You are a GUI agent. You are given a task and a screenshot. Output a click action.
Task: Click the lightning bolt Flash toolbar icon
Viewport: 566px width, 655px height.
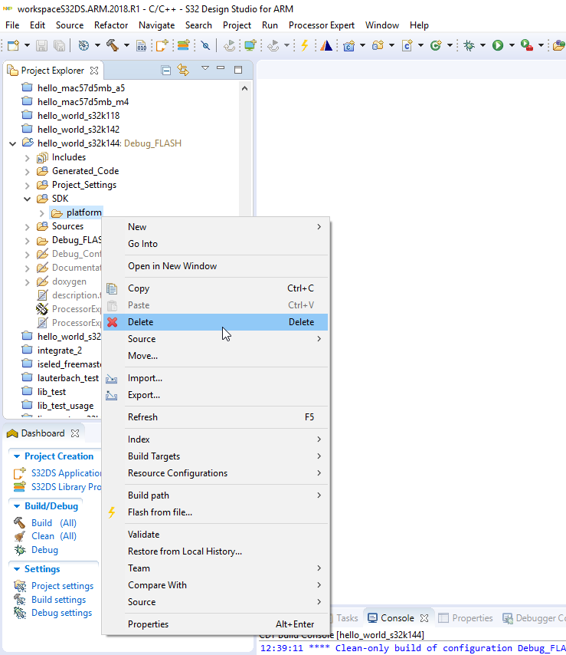(x=305, y=45)
